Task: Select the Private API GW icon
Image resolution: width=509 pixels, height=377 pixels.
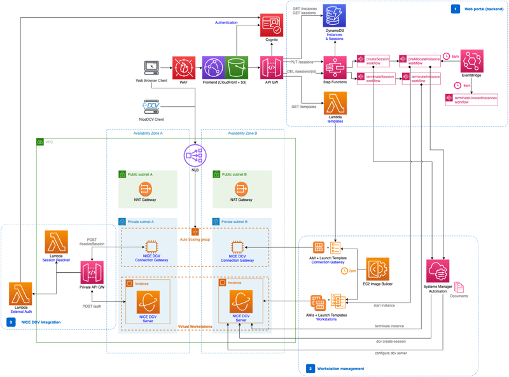Action: click(92, 273)
